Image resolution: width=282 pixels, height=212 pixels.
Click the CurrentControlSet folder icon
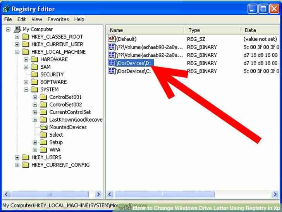pos(43,112)
